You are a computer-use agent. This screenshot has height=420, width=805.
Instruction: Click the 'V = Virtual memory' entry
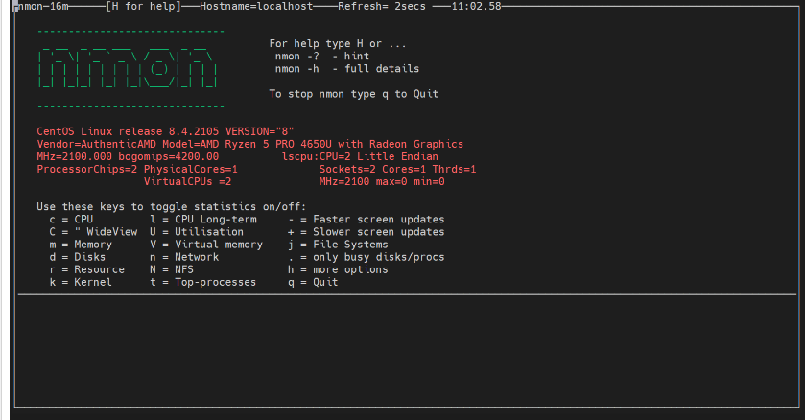coord(206,245)
